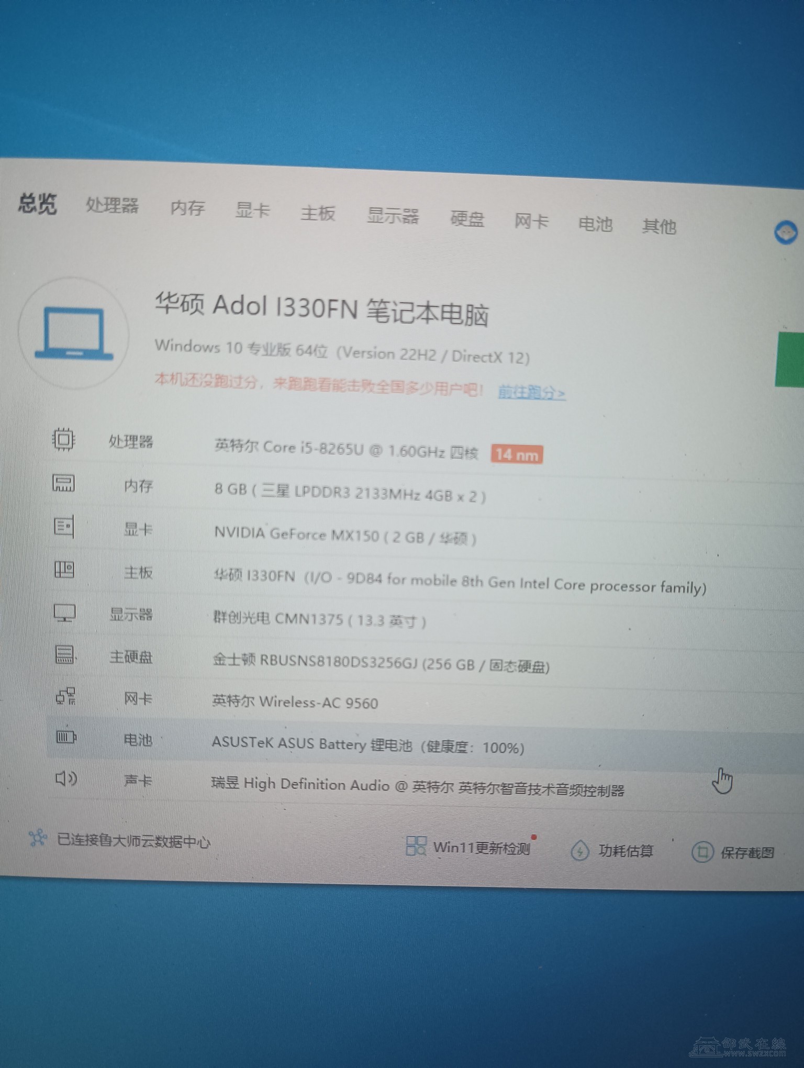Select the NVIDIA GeForce MX150 text
Screen dimensions: 804x1068
[345, 536]
